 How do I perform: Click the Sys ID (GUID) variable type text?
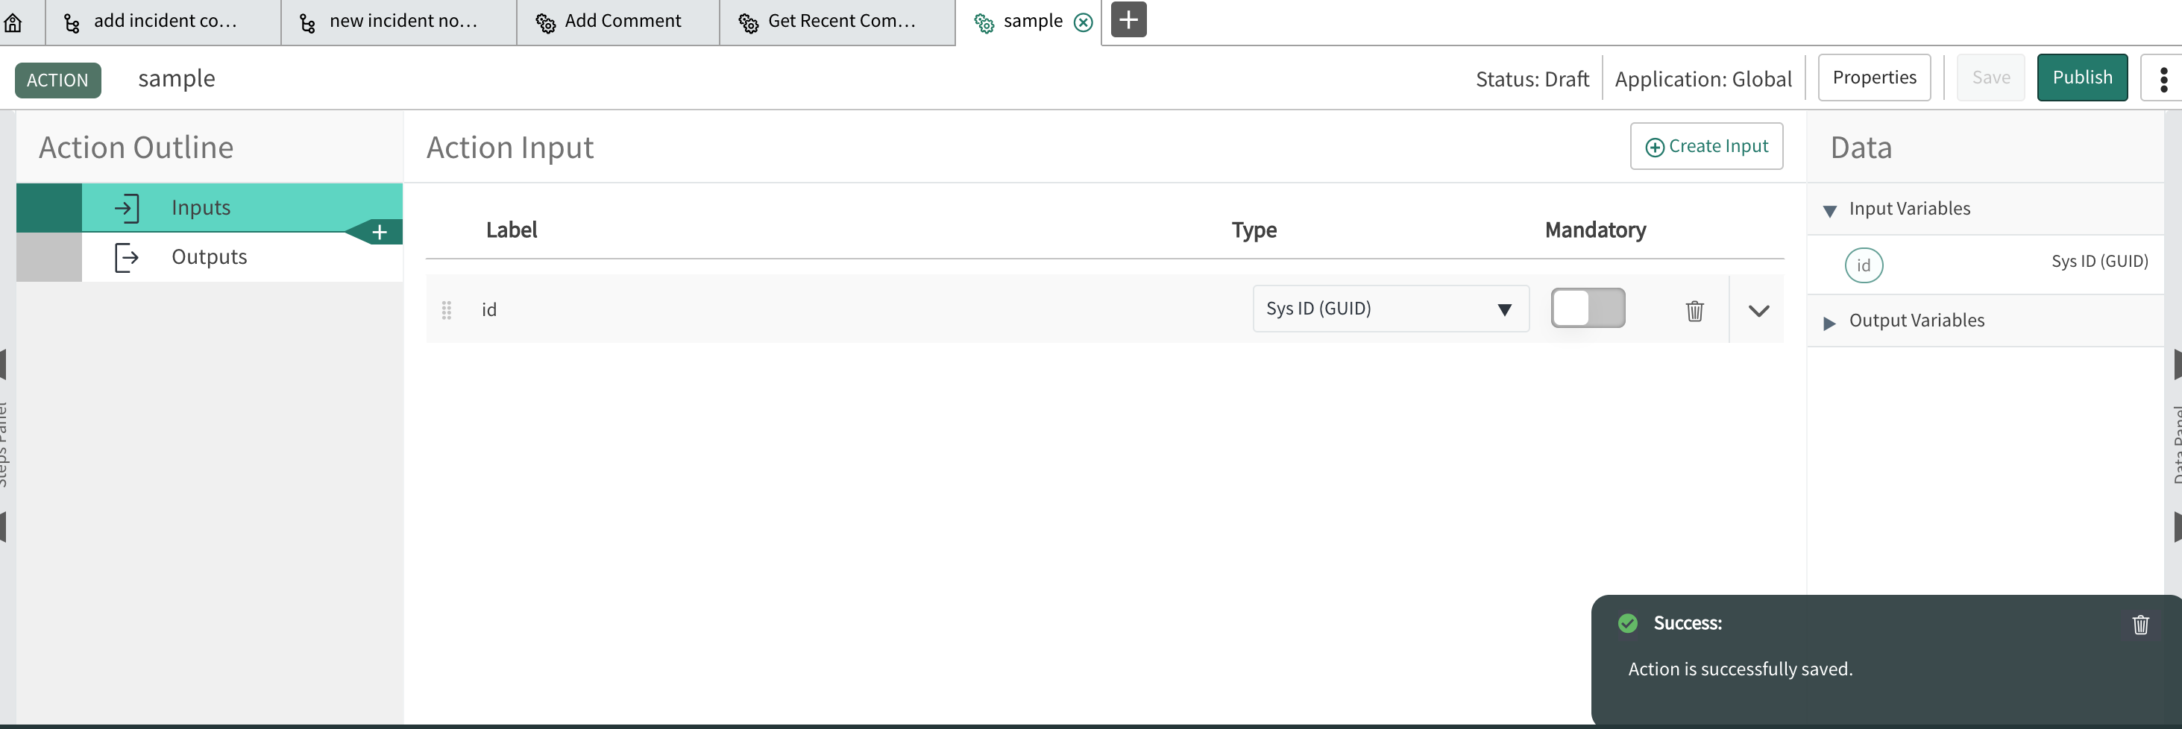pos(2099,262)
